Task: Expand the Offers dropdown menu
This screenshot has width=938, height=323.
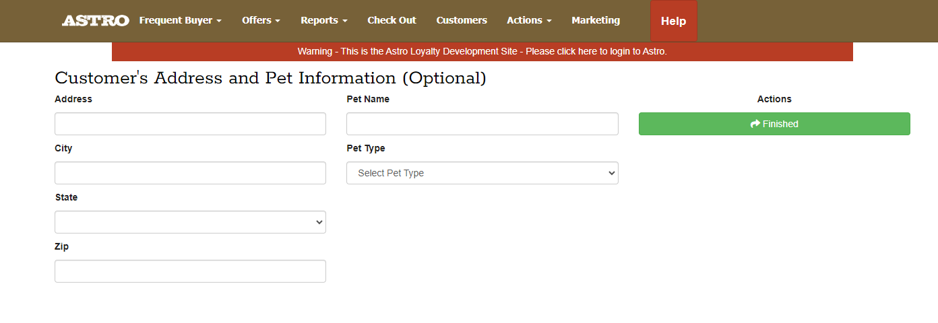Action: pos(261,20)
